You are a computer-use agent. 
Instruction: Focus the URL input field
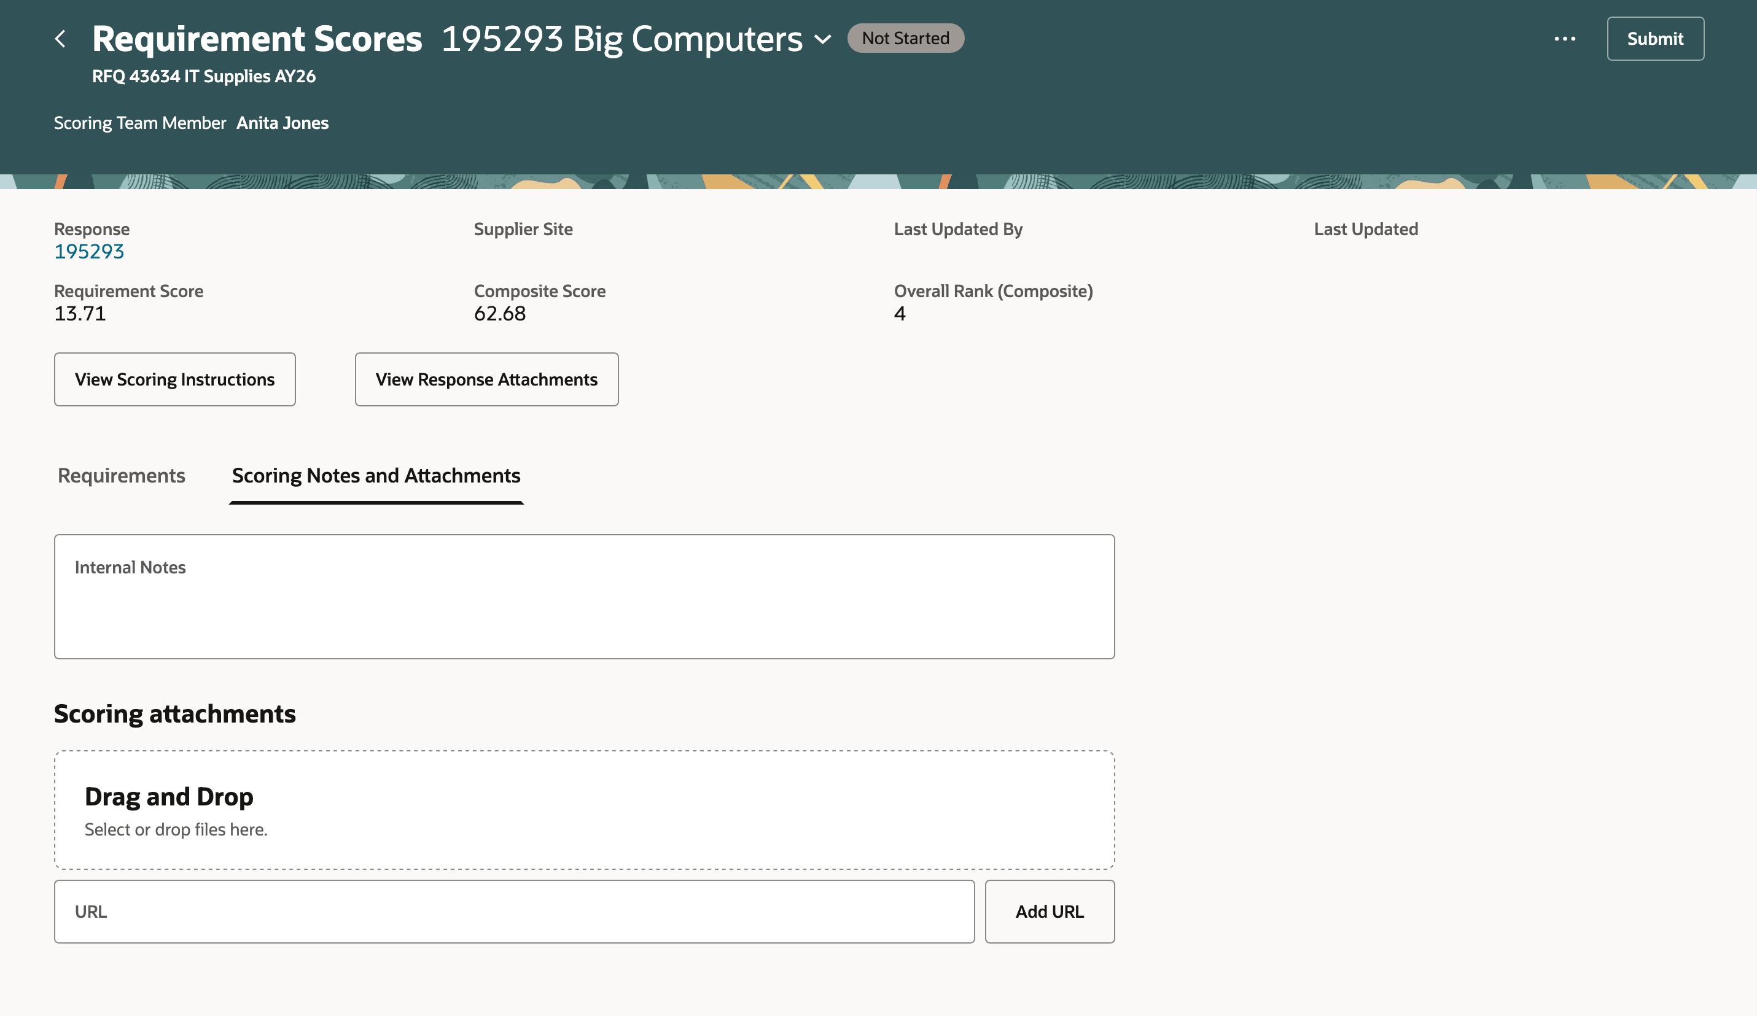[514, 912]
